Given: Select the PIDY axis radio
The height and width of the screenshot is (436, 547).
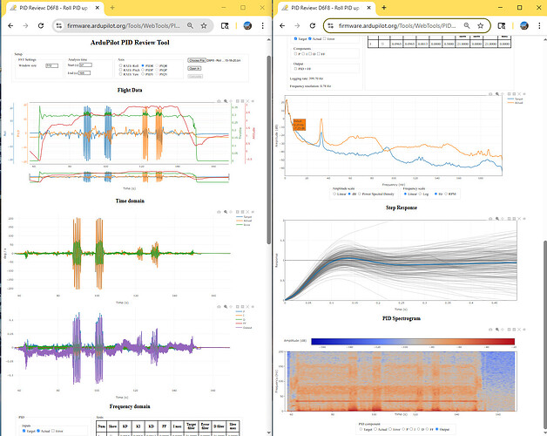Looking at the screenshot, I should [x=143, y=74].
